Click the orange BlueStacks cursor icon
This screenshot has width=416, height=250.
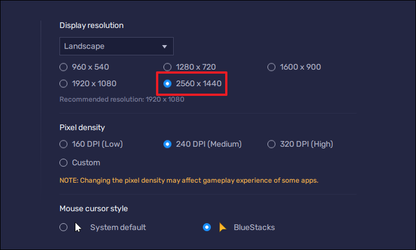click(x=223, y=228)
